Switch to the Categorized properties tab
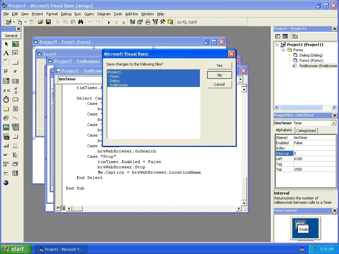 click(306, 130)
